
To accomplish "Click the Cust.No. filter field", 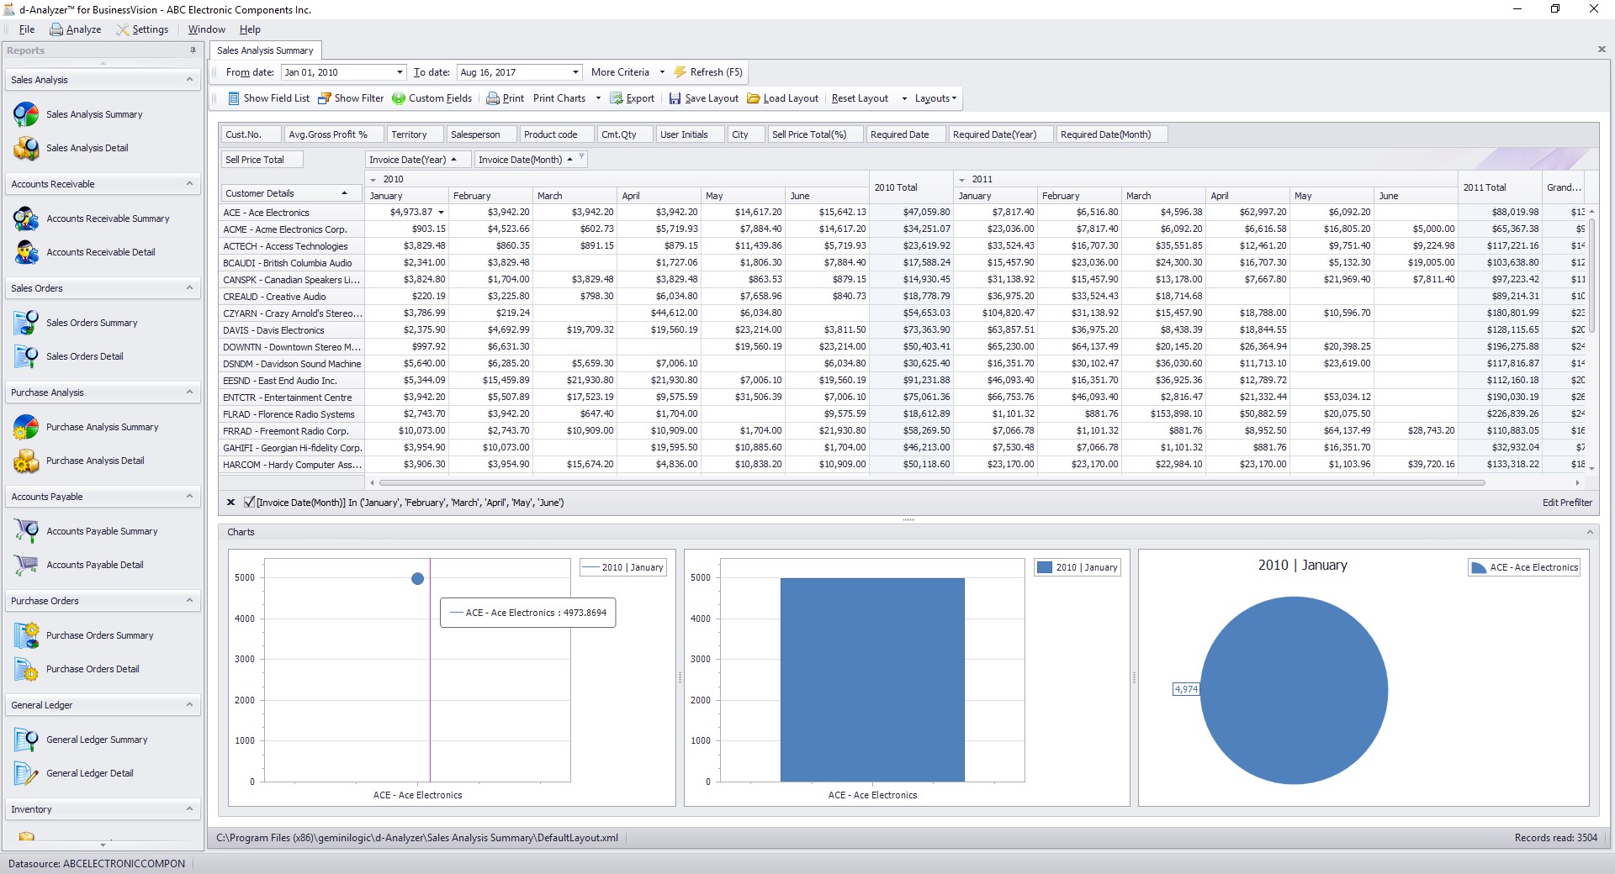I will (251, 134).
